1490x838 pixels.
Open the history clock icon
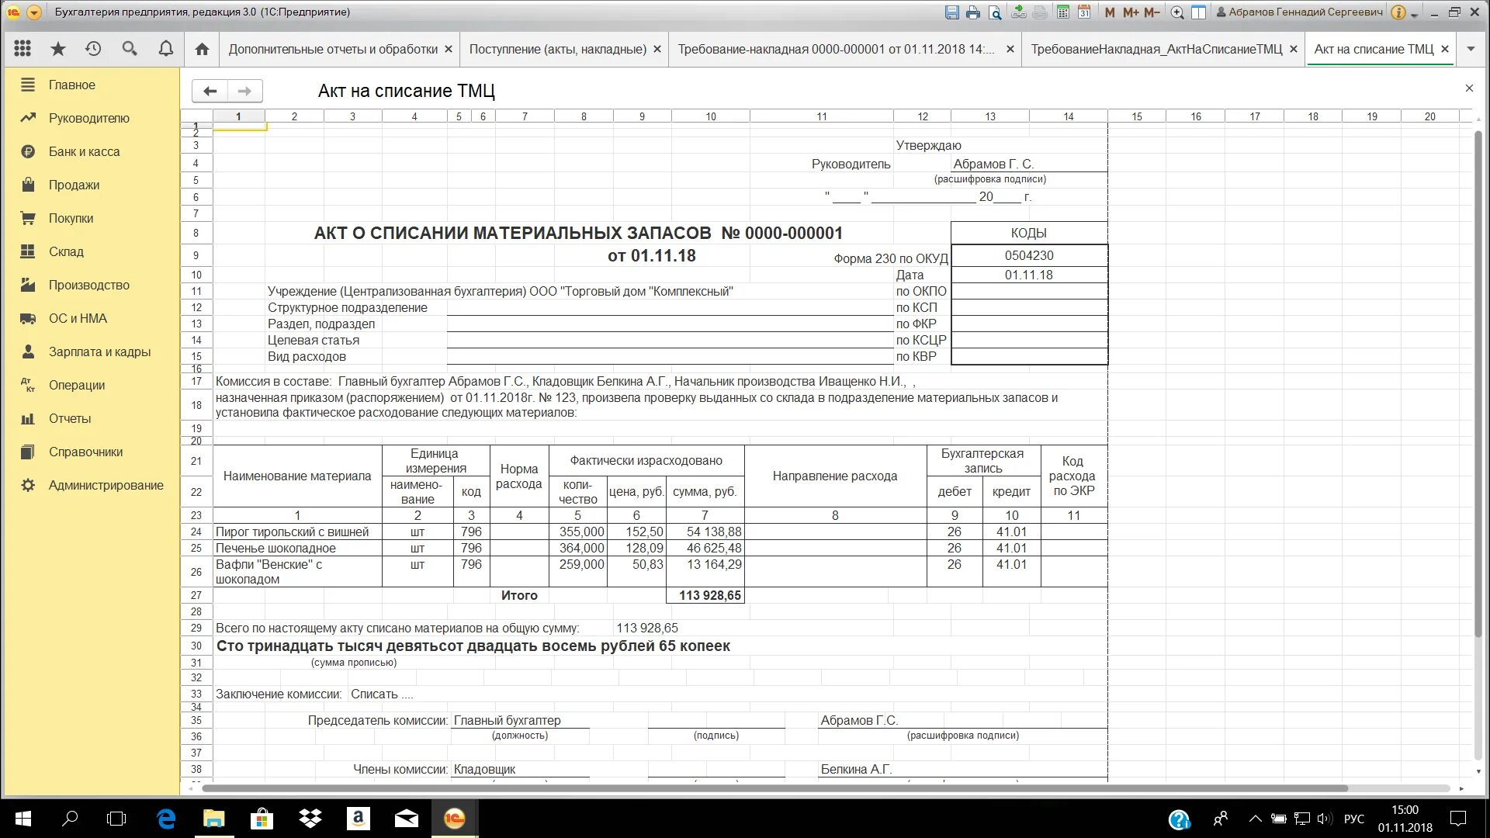point(93,49)
